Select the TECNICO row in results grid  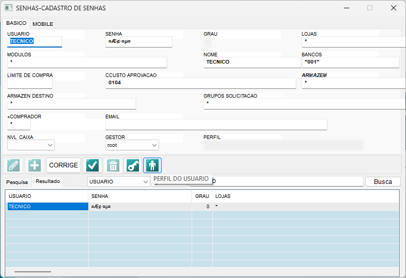(47, 206)
